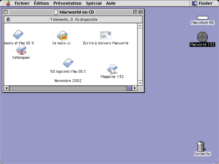The width and height of the screenshot is (219, 164).
Task: Click the window resize grip
Action: (x=140, y=88)
